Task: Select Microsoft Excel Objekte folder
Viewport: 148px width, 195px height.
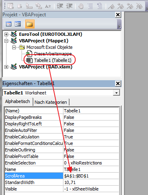Action: tap(50, 47)
